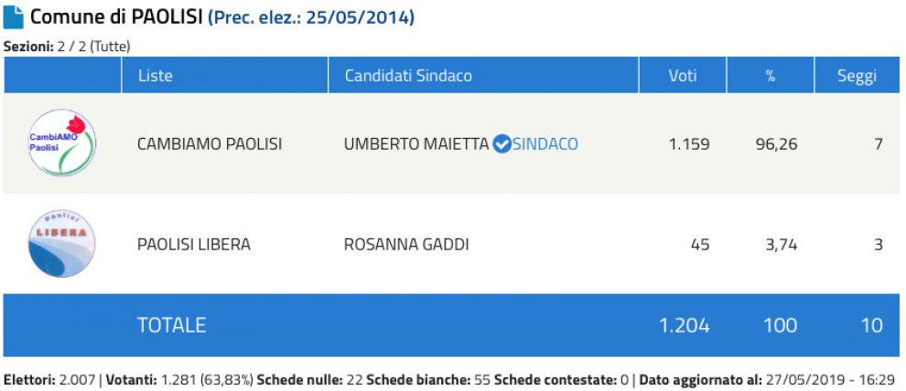The image size is (906, 391).
Task: Click candidate name ROSANNA GADDI
Action: (406, 245)
